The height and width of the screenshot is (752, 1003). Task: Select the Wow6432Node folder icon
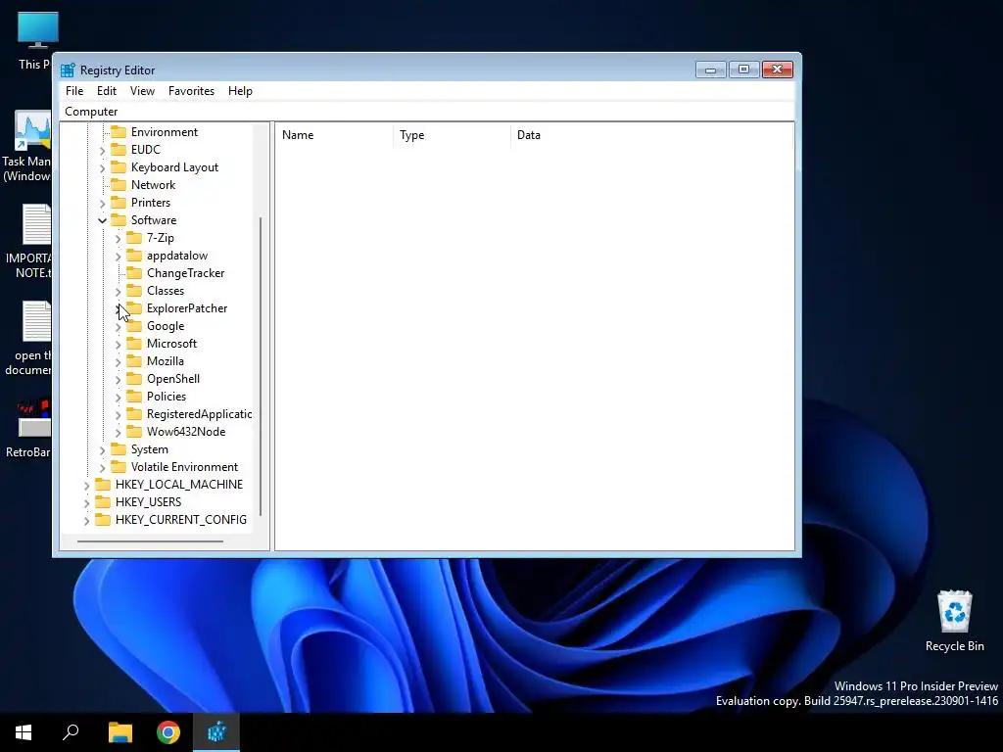[x=134, y=432]
